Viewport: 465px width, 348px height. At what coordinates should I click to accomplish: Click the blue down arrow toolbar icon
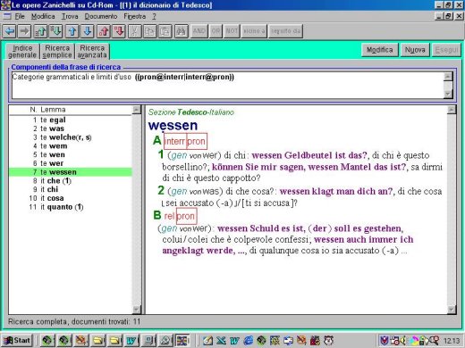(88, 31)
